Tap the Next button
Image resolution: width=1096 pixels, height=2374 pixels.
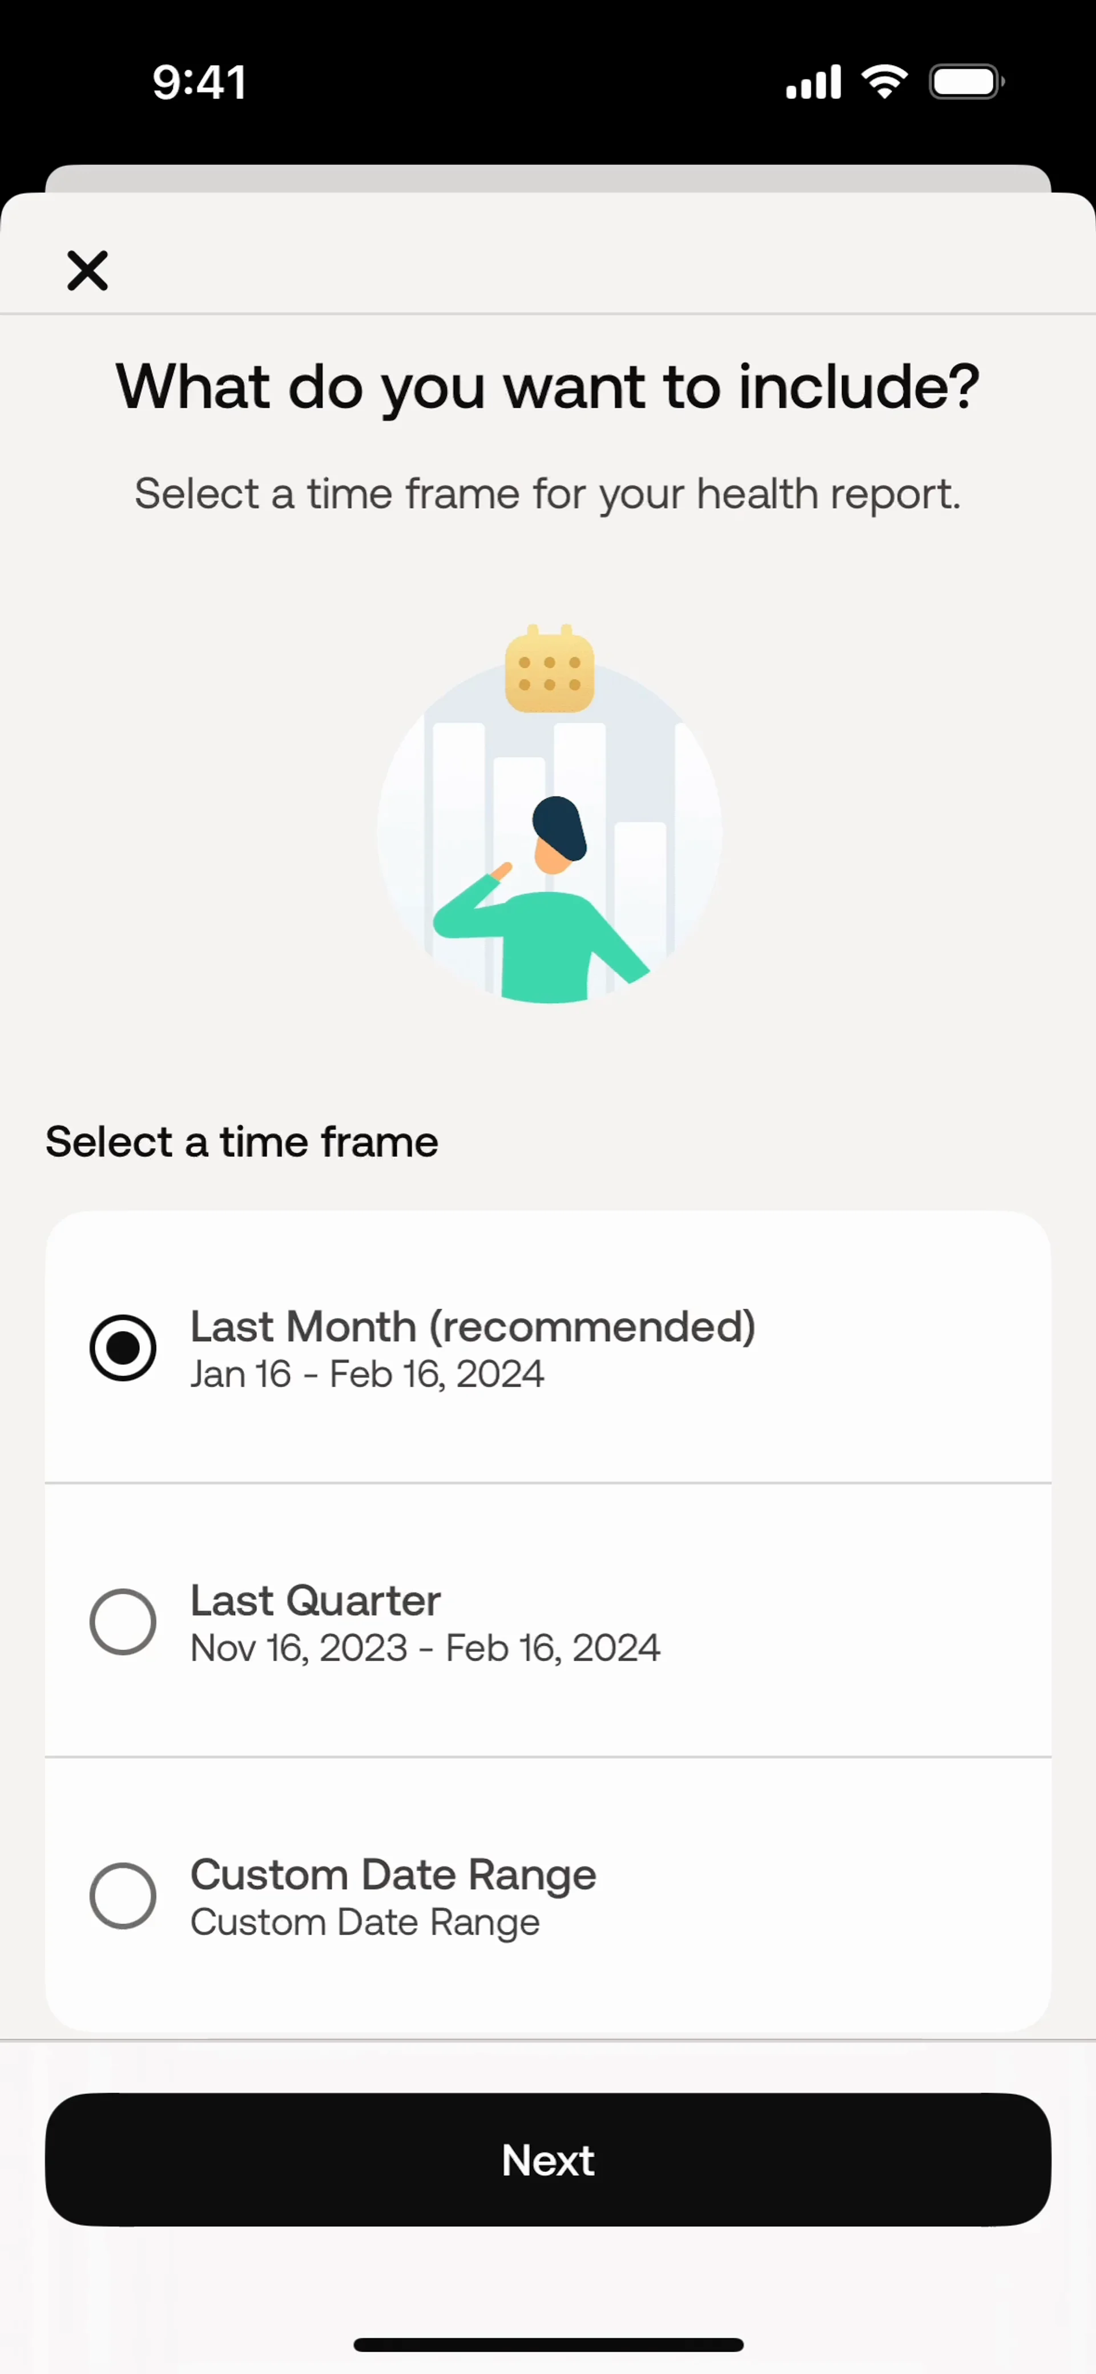pyautogui.click(x=547, y=2159)
